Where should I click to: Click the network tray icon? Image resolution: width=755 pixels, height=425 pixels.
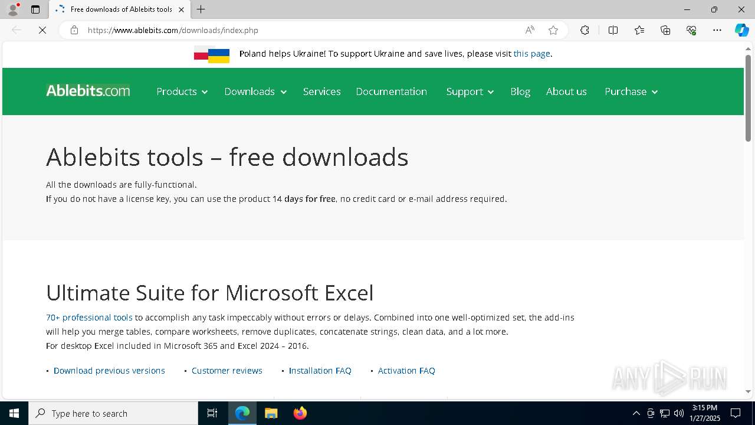(665, 413)
